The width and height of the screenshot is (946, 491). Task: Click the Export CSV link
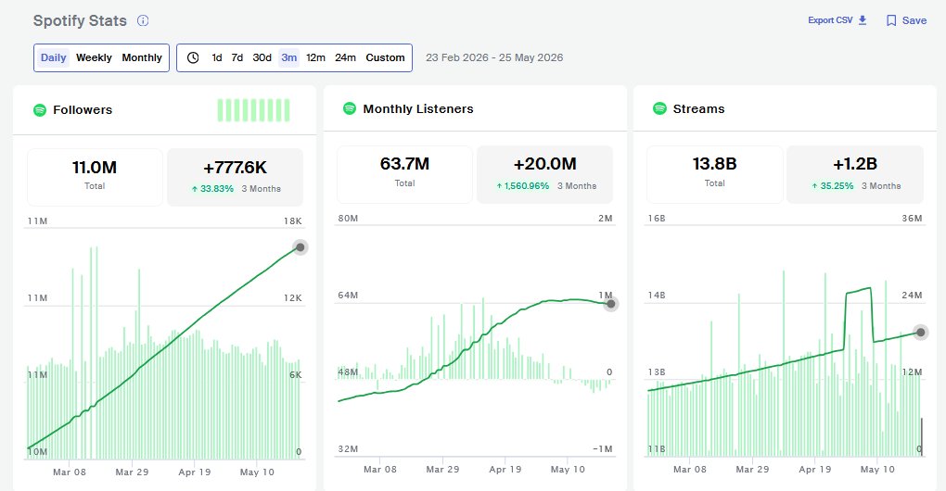click(830, 19)
